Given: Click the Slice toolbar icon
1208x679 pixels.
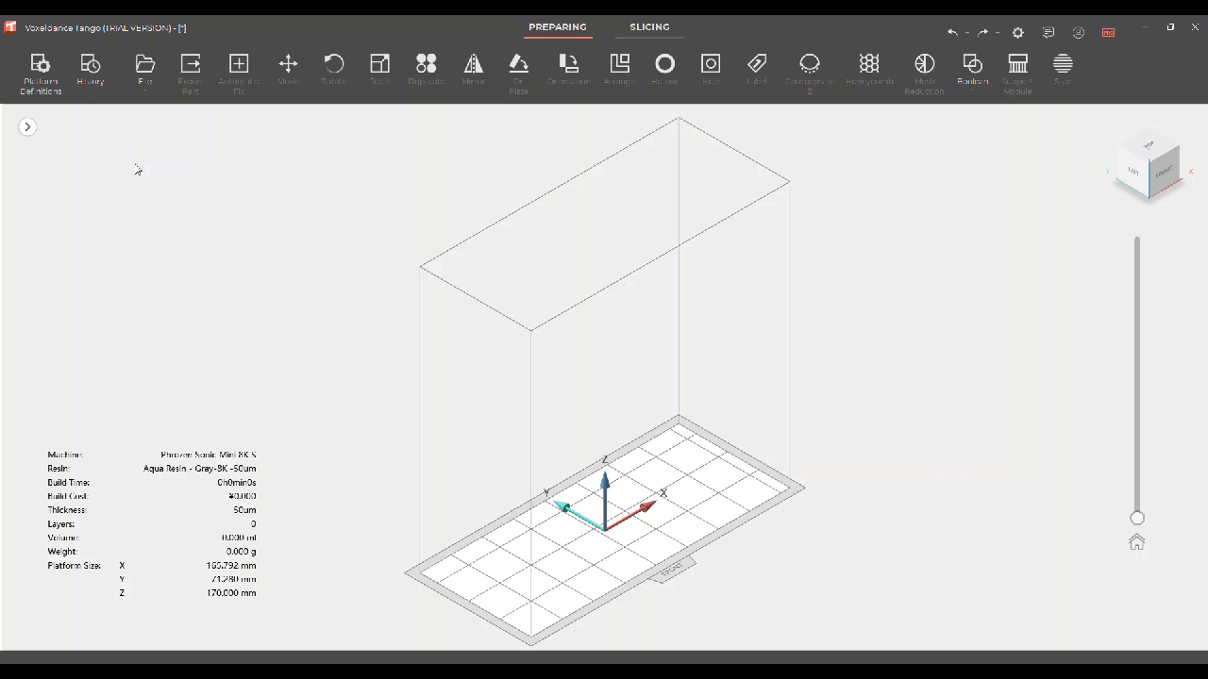Looking at the screenshot, I should click(x=1063, y=71).
